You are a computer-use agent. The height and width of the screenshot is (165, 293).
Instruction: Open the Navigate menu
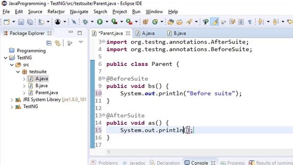click(x=79, y=11)
